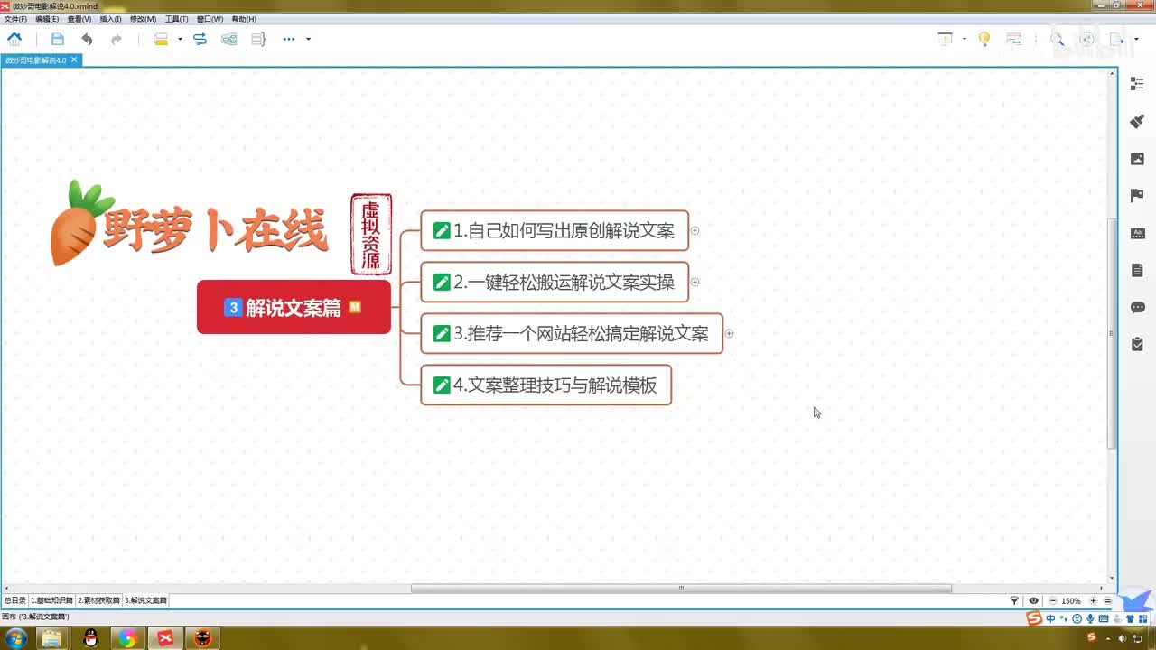
Task: Share the mind map
Action: [x=1087, y=39]
